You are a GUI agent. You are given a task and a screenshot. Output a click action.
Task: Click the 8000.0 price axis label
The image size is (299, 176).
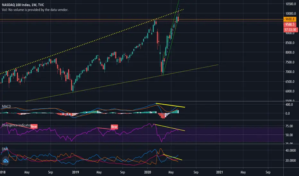coord(290,52)
